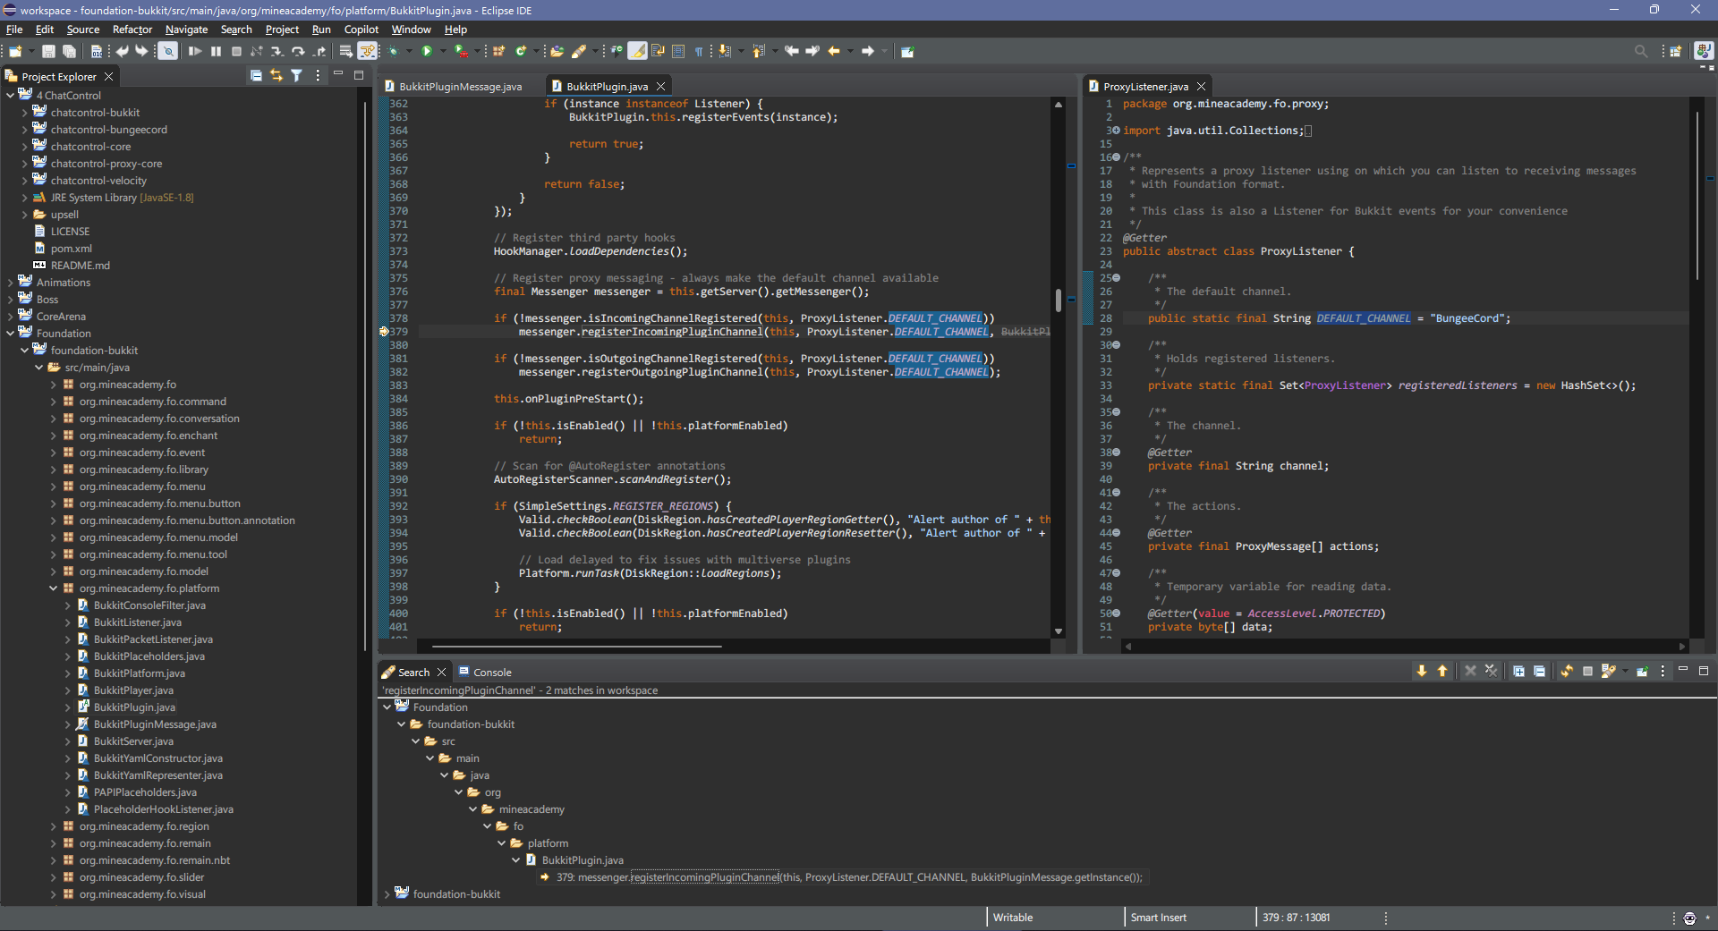Viewport: 1718px width, 931px height.
Task: Click the Access Commands search magnifier
Action: pos(1641,51)
